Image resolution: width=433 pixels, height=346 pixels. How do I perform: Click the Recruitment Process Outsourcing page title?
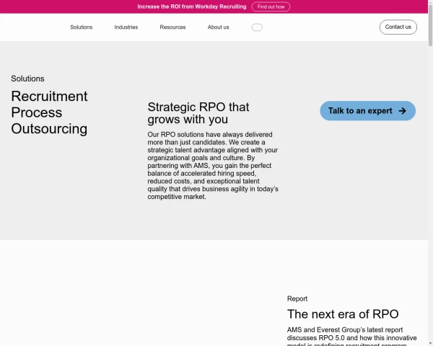tap(49, 112)
